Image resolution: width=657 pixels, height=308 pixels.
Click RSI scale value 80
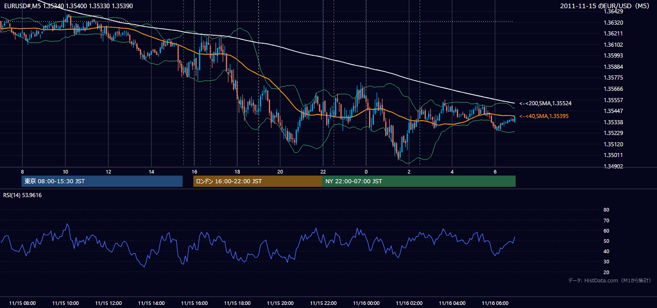tap(606, 210)
